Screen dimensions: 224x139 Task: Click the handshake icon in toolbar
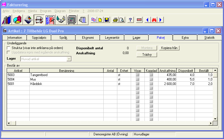[x=61, y=20]
